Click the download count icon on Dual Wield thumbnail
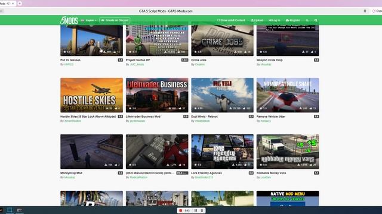Screen dimensions: 382x214 coord(230,108)
